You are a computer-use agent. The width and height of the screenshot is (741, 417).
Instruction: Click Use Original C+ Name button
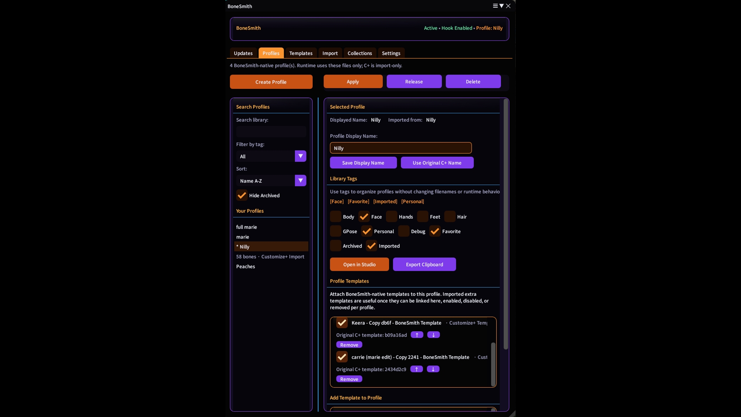[437, 163]
